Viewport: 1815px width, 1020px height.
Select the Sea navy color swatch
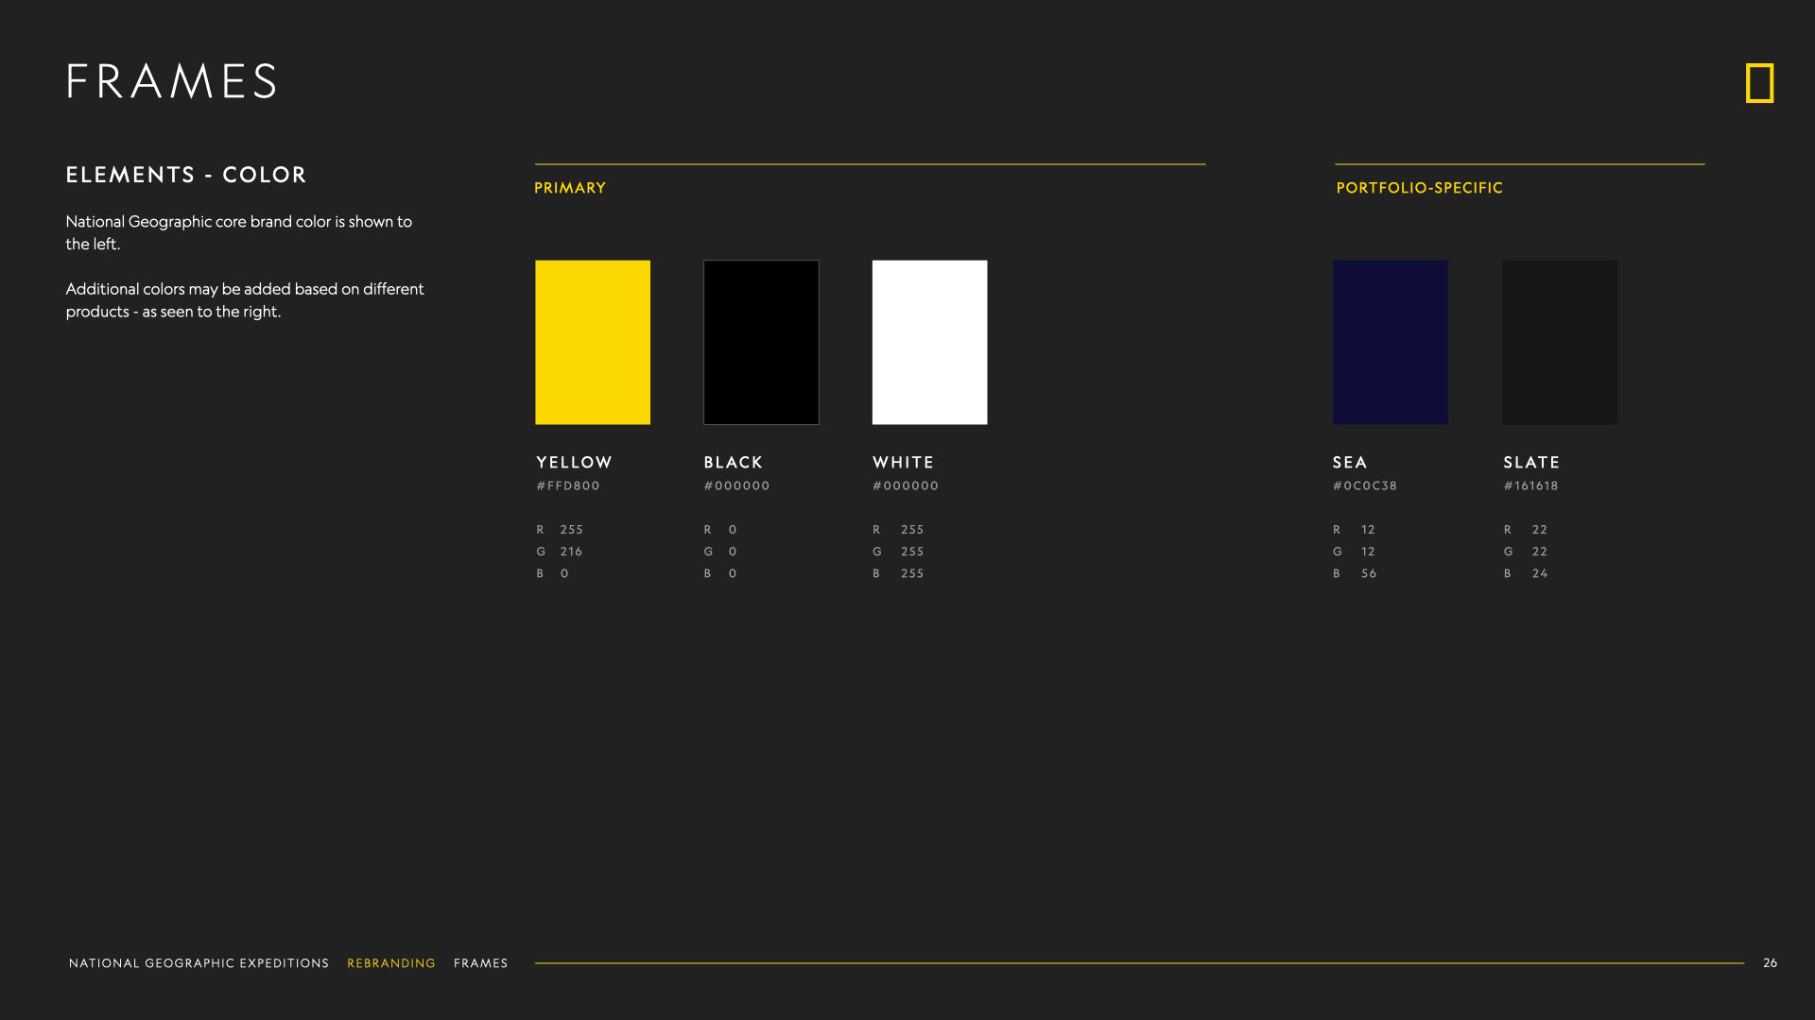[x=1390, y=342]
